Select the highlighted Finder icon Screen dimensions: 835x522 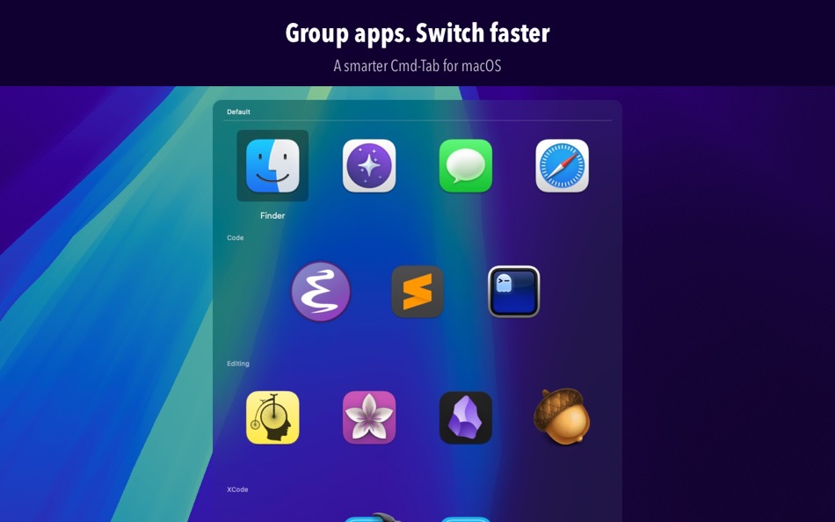click(x=272, y=166)
